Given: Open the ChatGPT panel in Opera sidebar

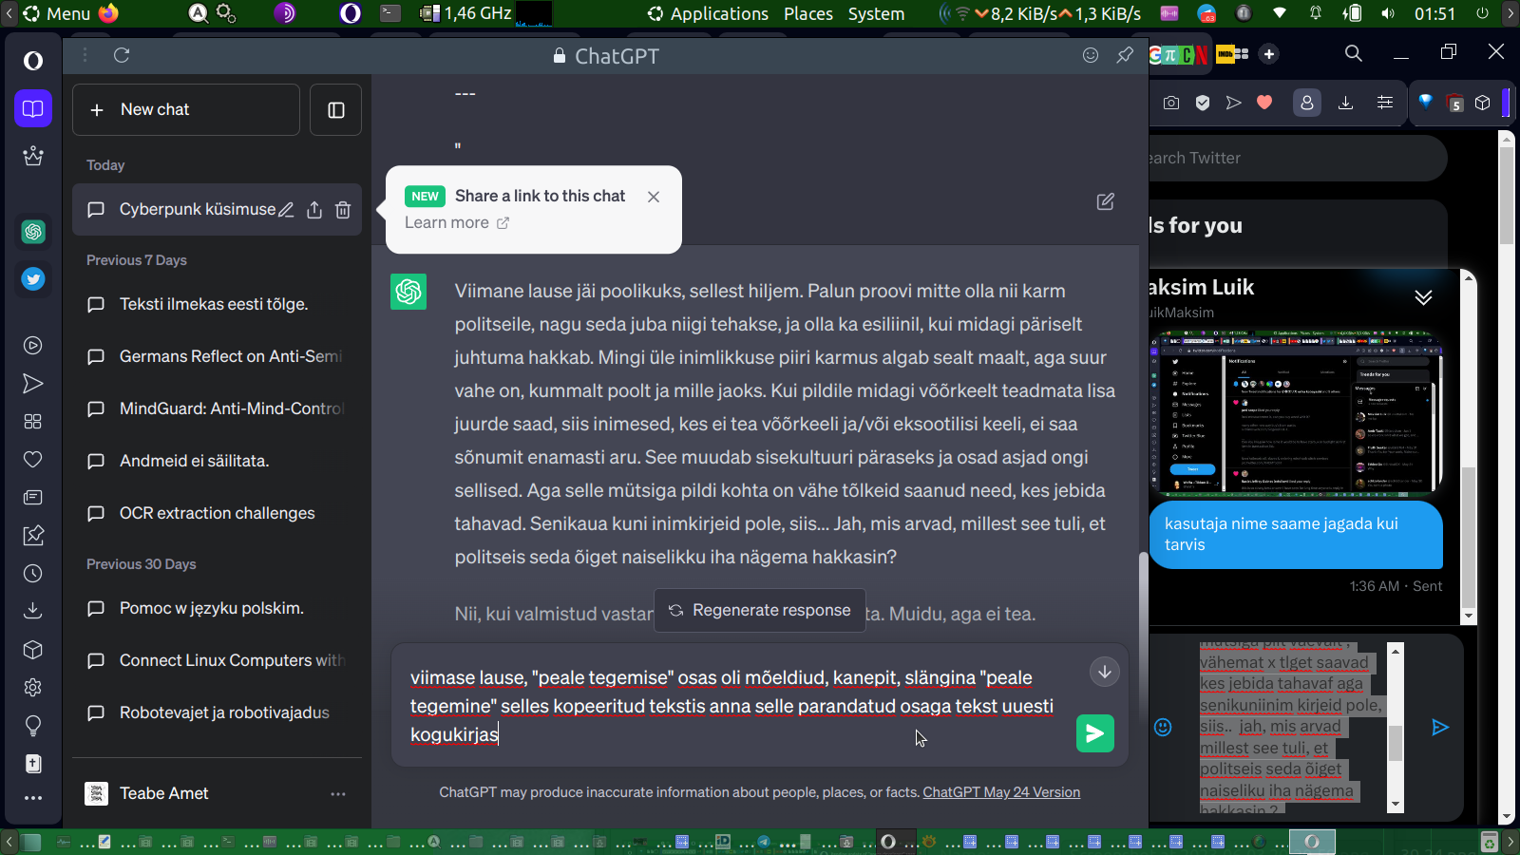Looking at the screenshot, I should pos(33,232).
